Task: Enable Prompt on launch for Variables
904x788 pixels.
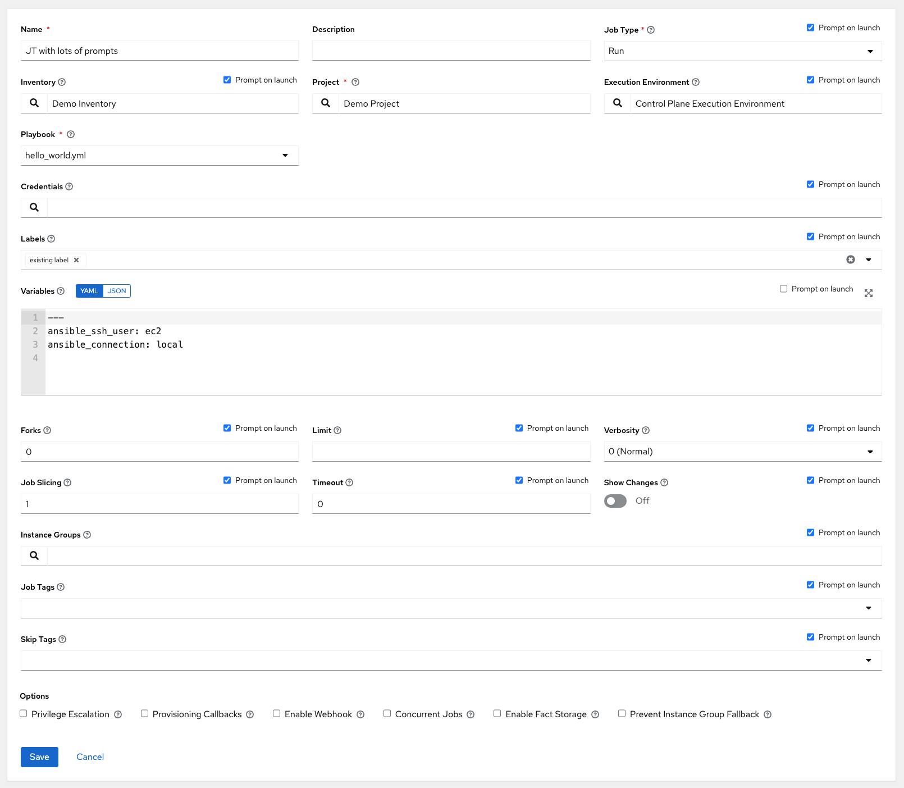Action: tap(783, 288)
